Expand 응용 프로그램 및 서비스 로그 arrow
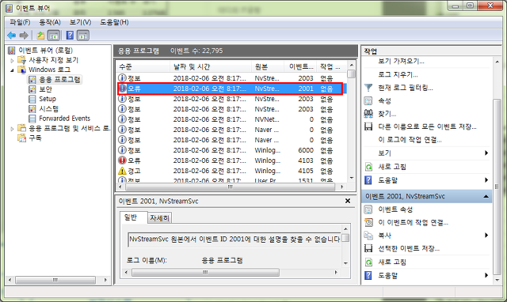Screen dimensions: 507x302 pos(12,128)
